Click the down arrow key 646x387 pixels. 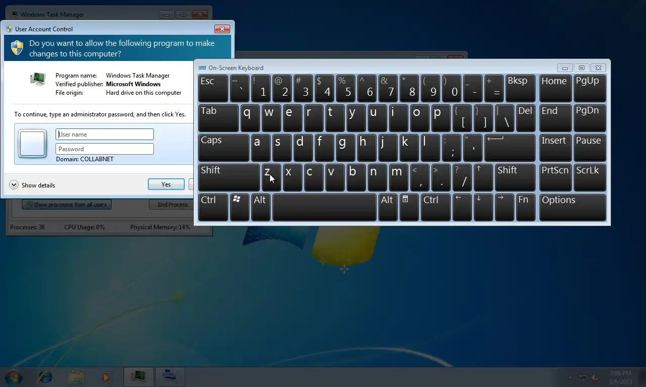pyautogui.click(x=483, y=207)
